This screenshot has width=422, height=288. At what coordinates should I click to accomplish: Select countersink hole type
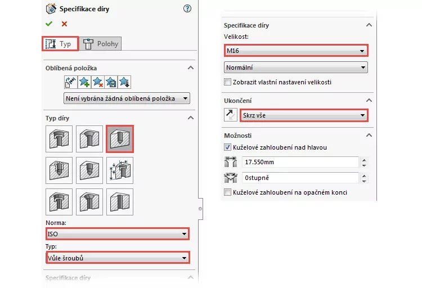tap(89, 139)
